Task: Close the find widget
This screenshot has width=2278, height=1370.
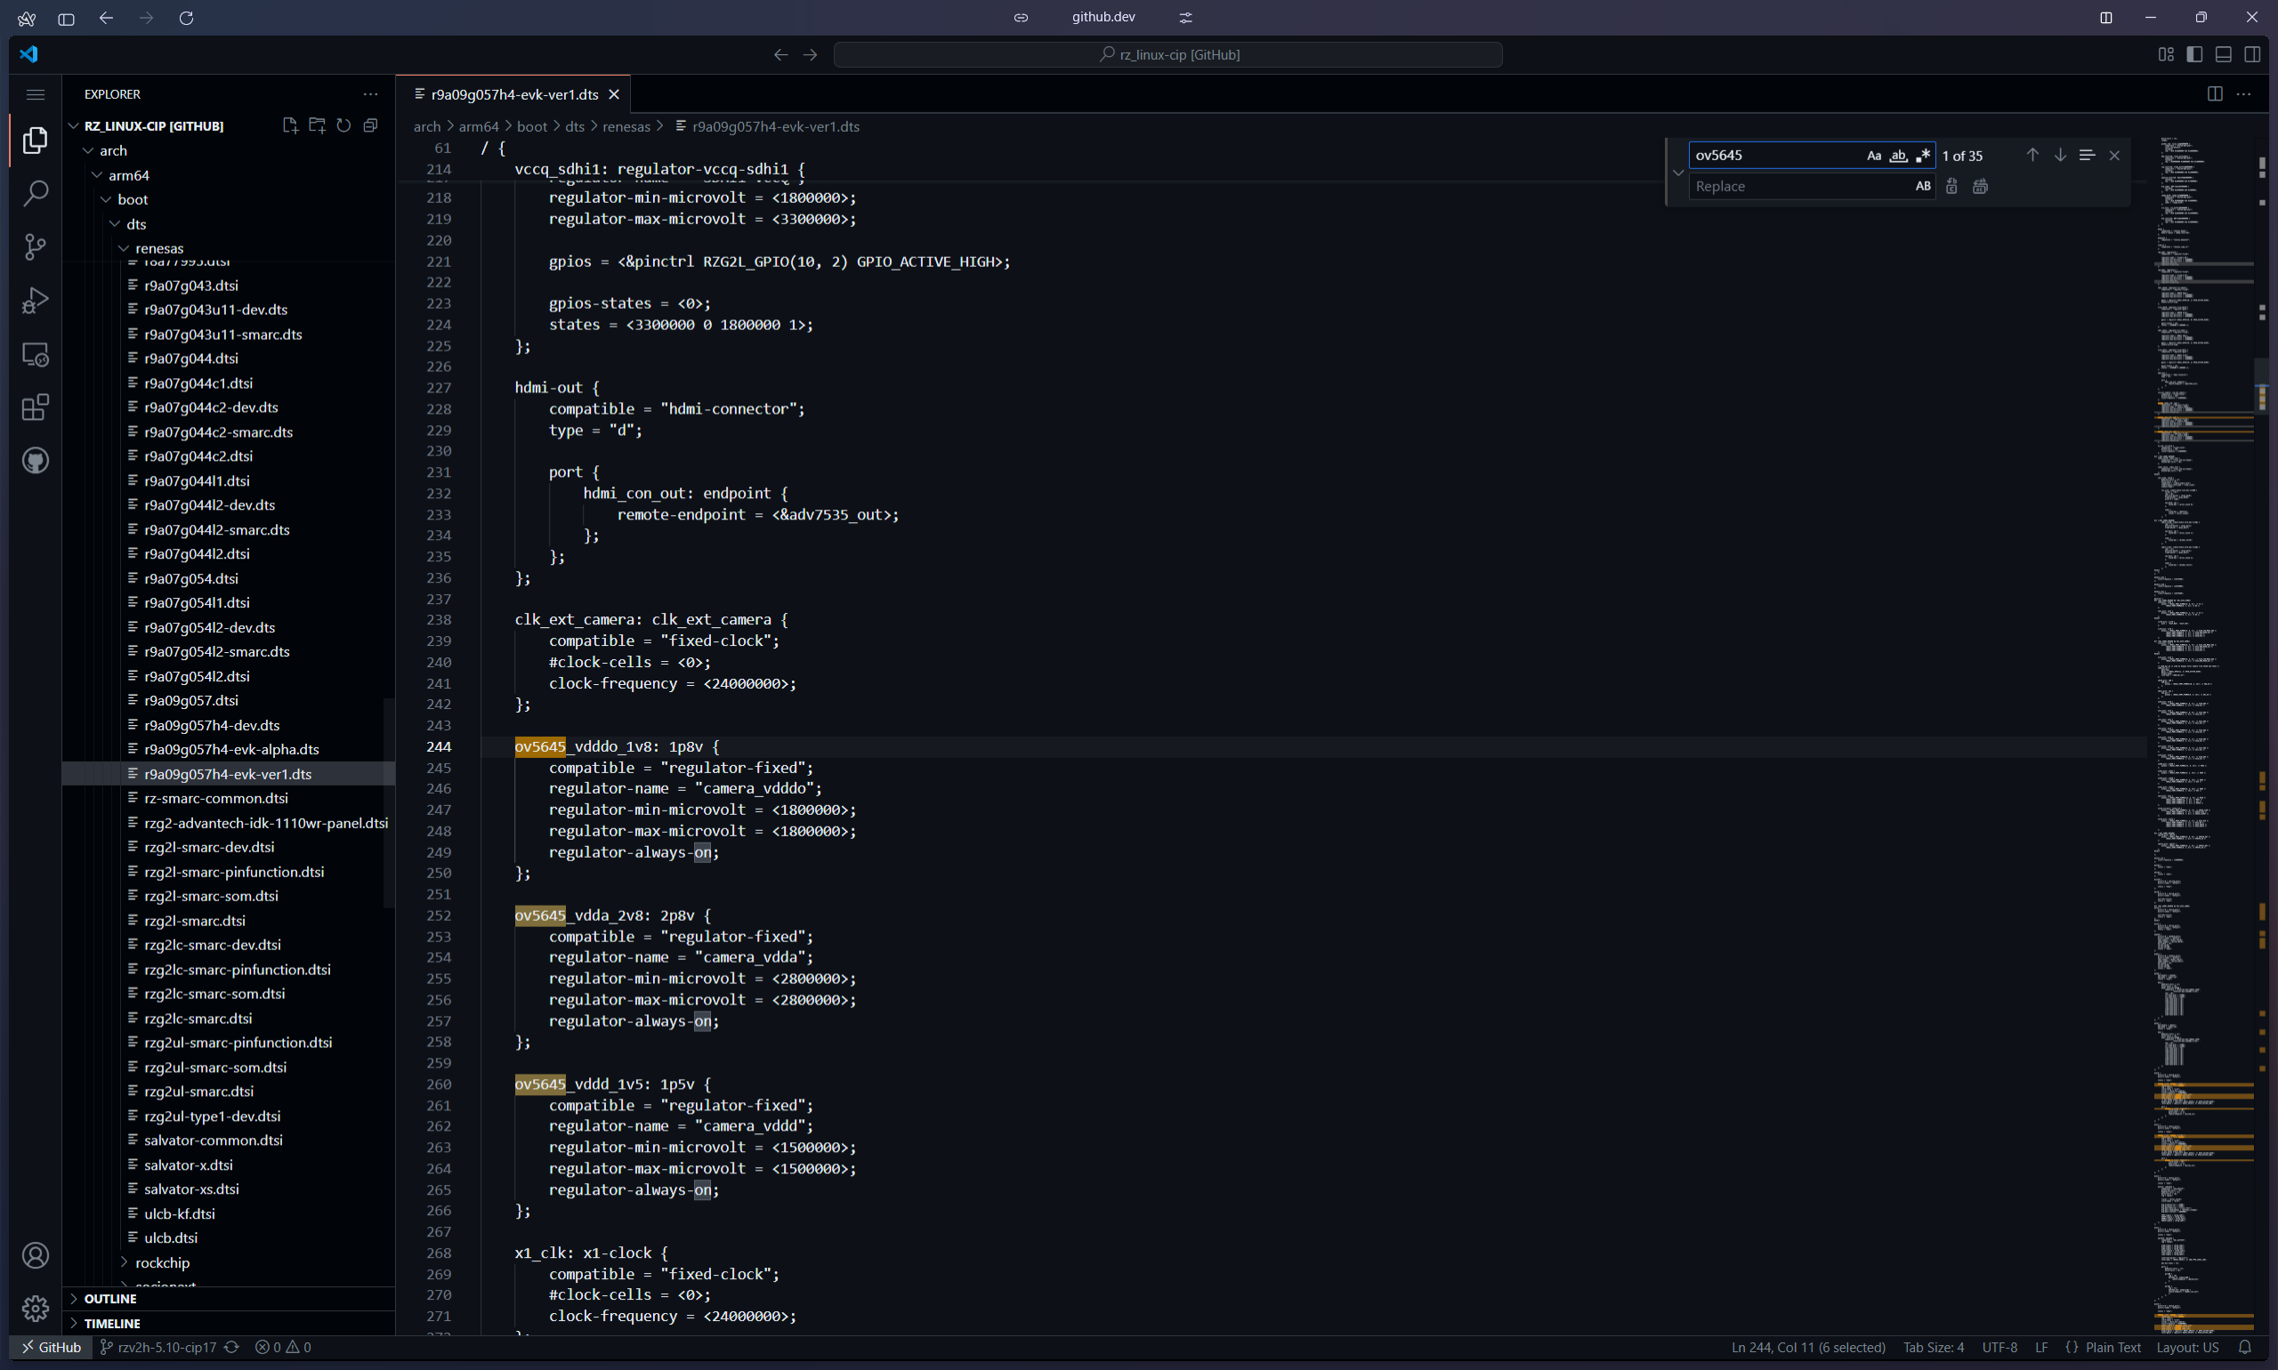Action: [2114, 155]
